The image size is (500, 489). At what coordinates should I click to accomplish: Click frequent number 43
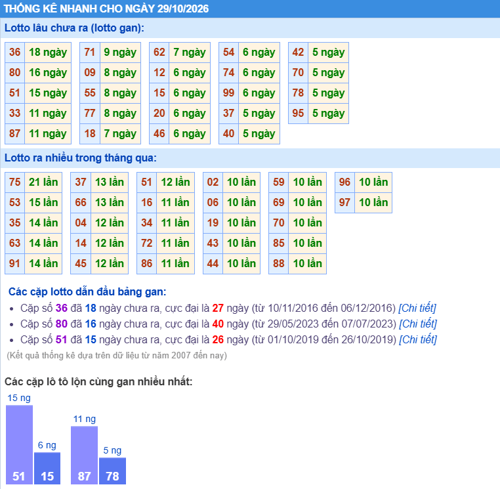pos(213,244)
